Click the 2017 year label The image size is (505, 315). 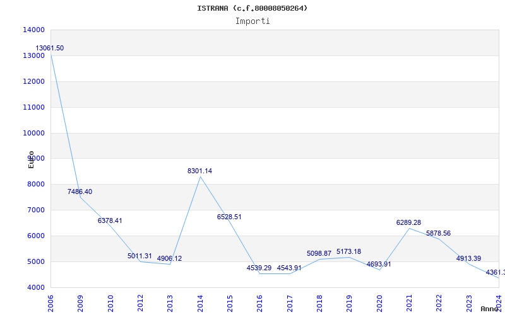(290, 304)
